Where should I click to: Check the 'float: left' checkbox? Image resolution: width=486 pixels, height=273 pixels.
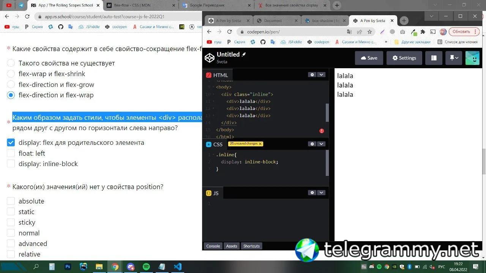coord(11,153)
